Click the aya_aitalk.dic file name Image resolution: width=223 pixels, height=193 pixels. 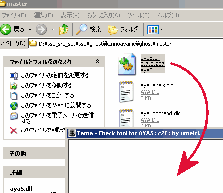click(157, 85)
